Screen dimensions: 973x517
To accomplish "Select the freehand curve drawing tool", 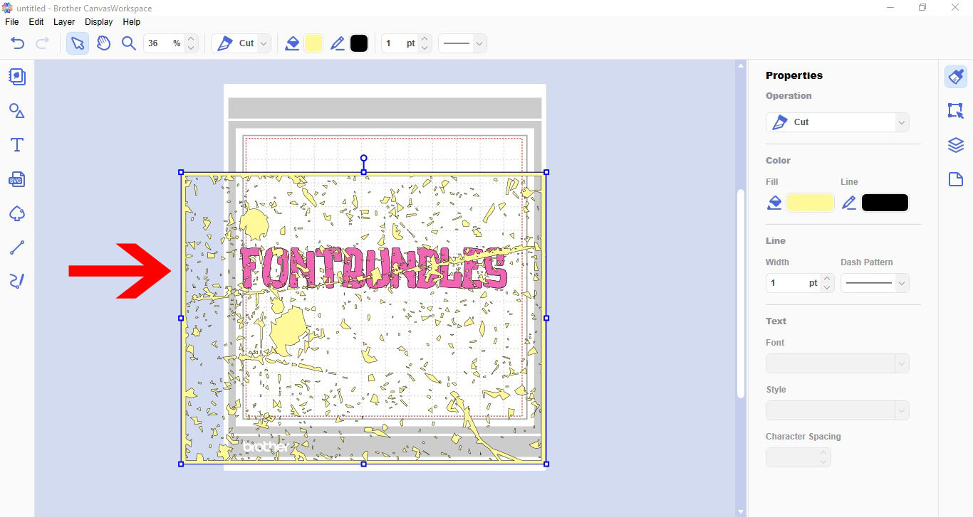I will pyautogui.click(x=17, y=282).
